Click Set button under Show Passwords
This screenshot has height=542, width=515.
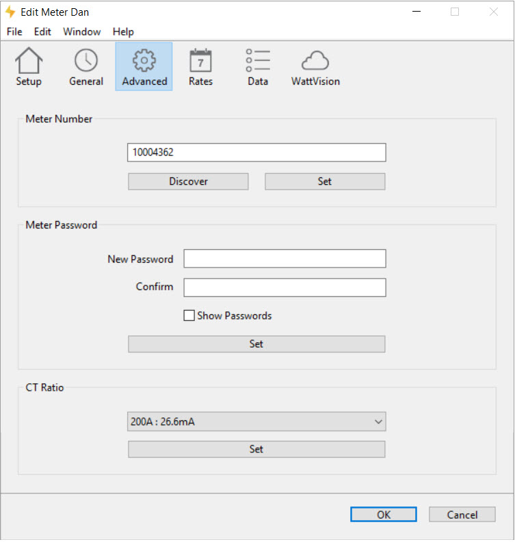click(256, 344)
